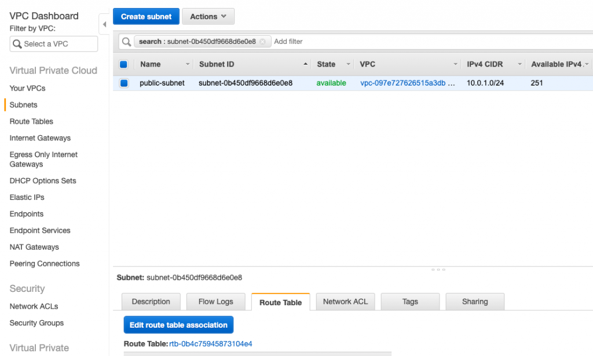Go to Your VPCs in sidebar
593x356 pixels.
[28, 88]
